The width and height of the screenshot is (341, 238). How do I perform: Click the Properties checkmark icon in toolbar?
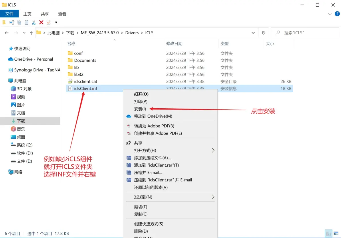click(x=49, y=22)
